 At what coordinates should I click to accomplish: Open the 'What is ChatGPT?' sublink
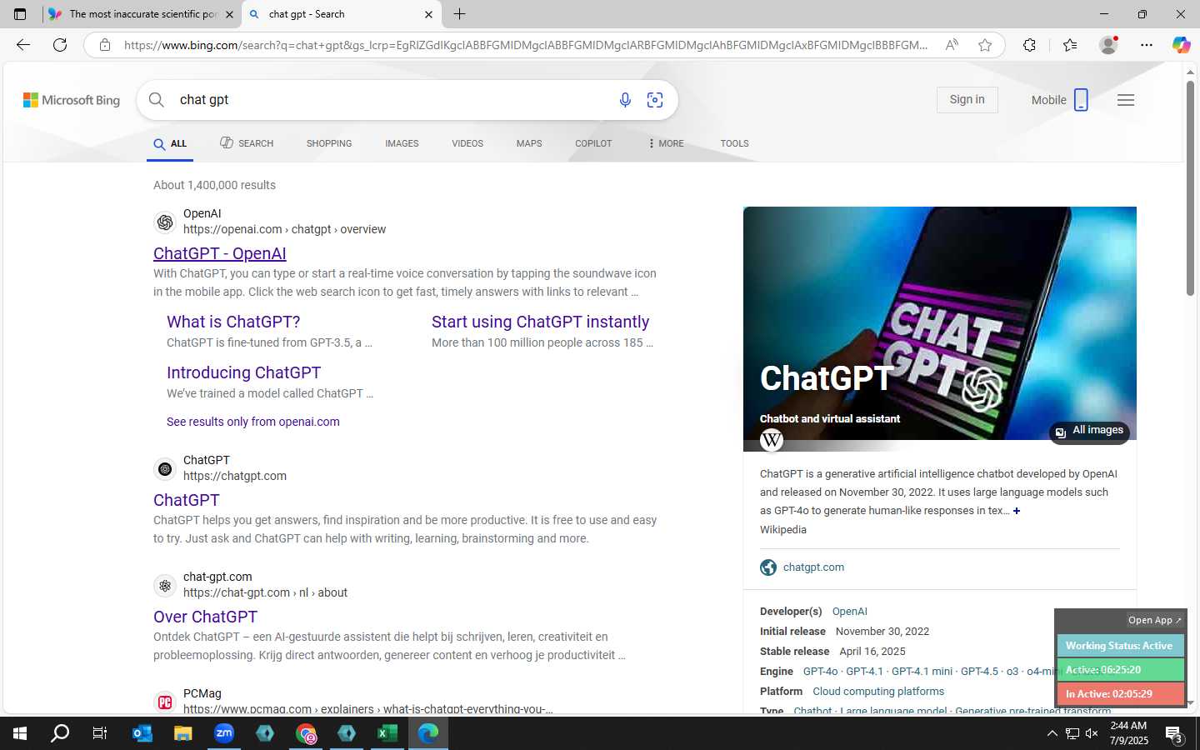pos(233,322)
